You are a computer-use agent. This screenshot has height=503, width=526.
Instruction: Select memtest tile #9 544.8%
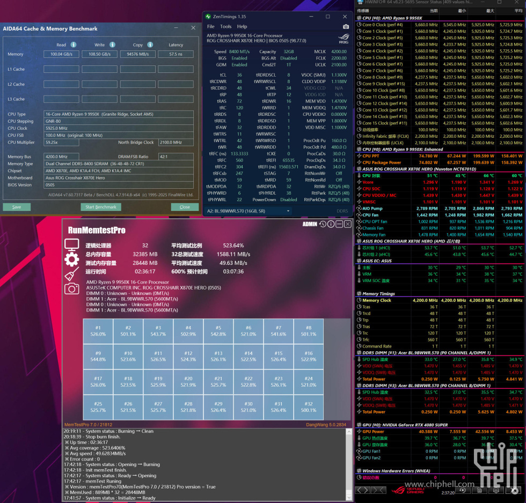pos(98,356)
